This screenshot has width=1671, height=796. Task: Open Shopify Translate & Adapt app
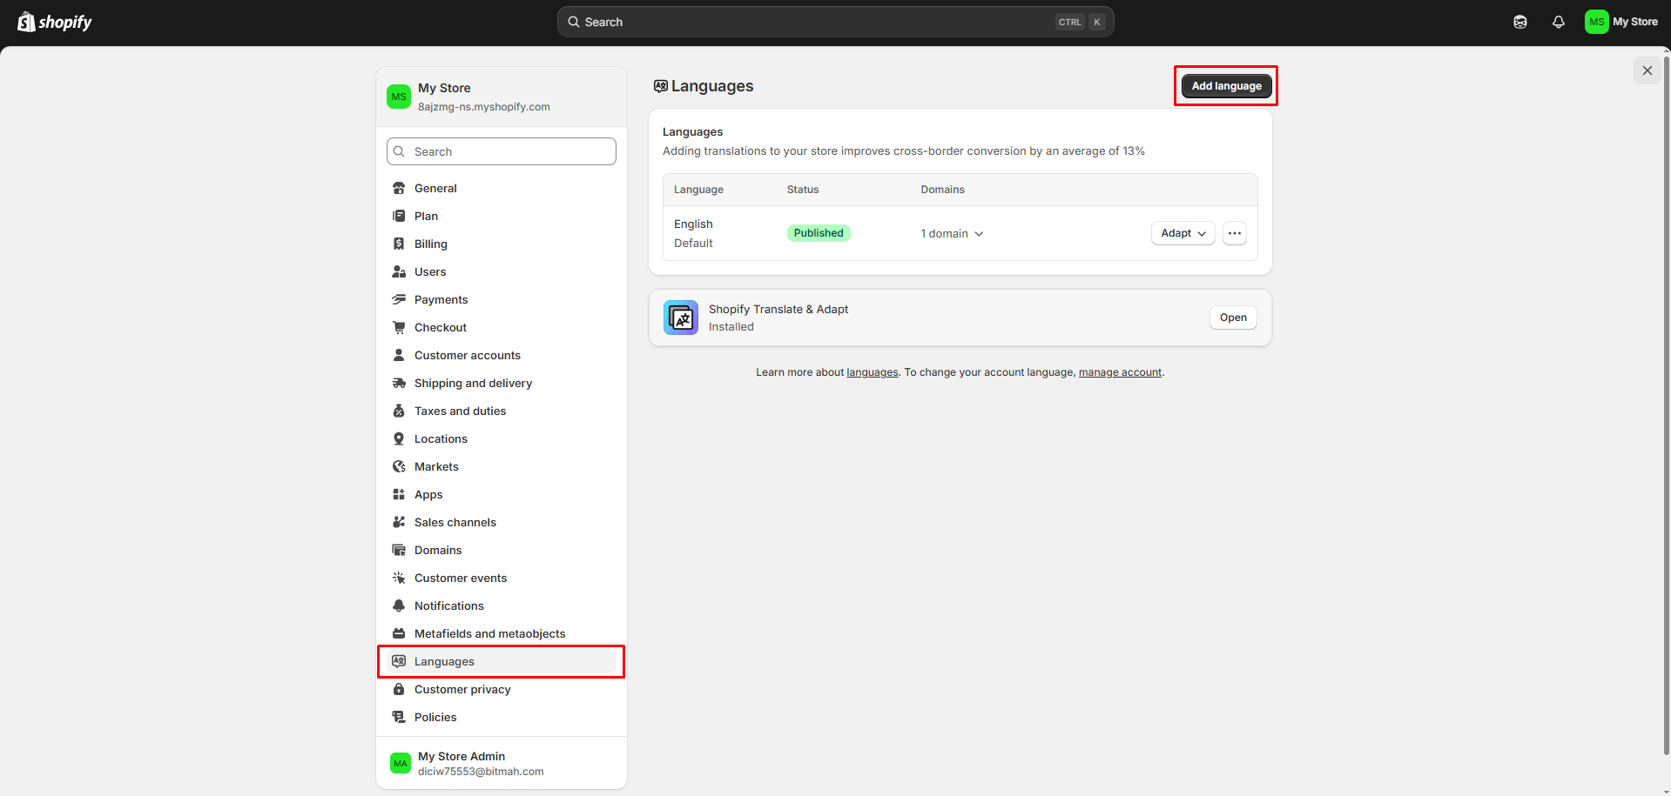tap(1233, 318)
